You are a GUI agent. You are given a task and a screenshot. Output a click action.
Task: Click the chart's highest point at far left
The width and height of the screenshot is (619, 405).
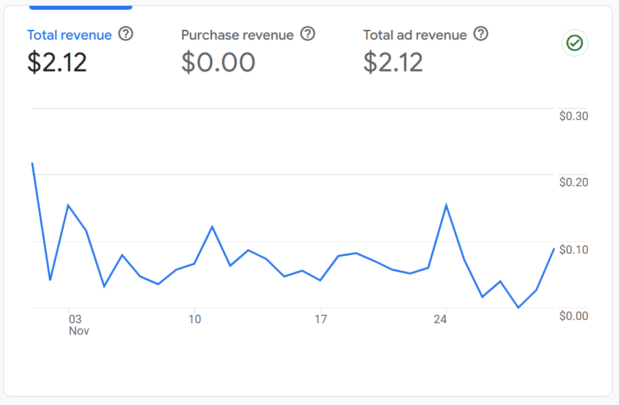[32, 163]
